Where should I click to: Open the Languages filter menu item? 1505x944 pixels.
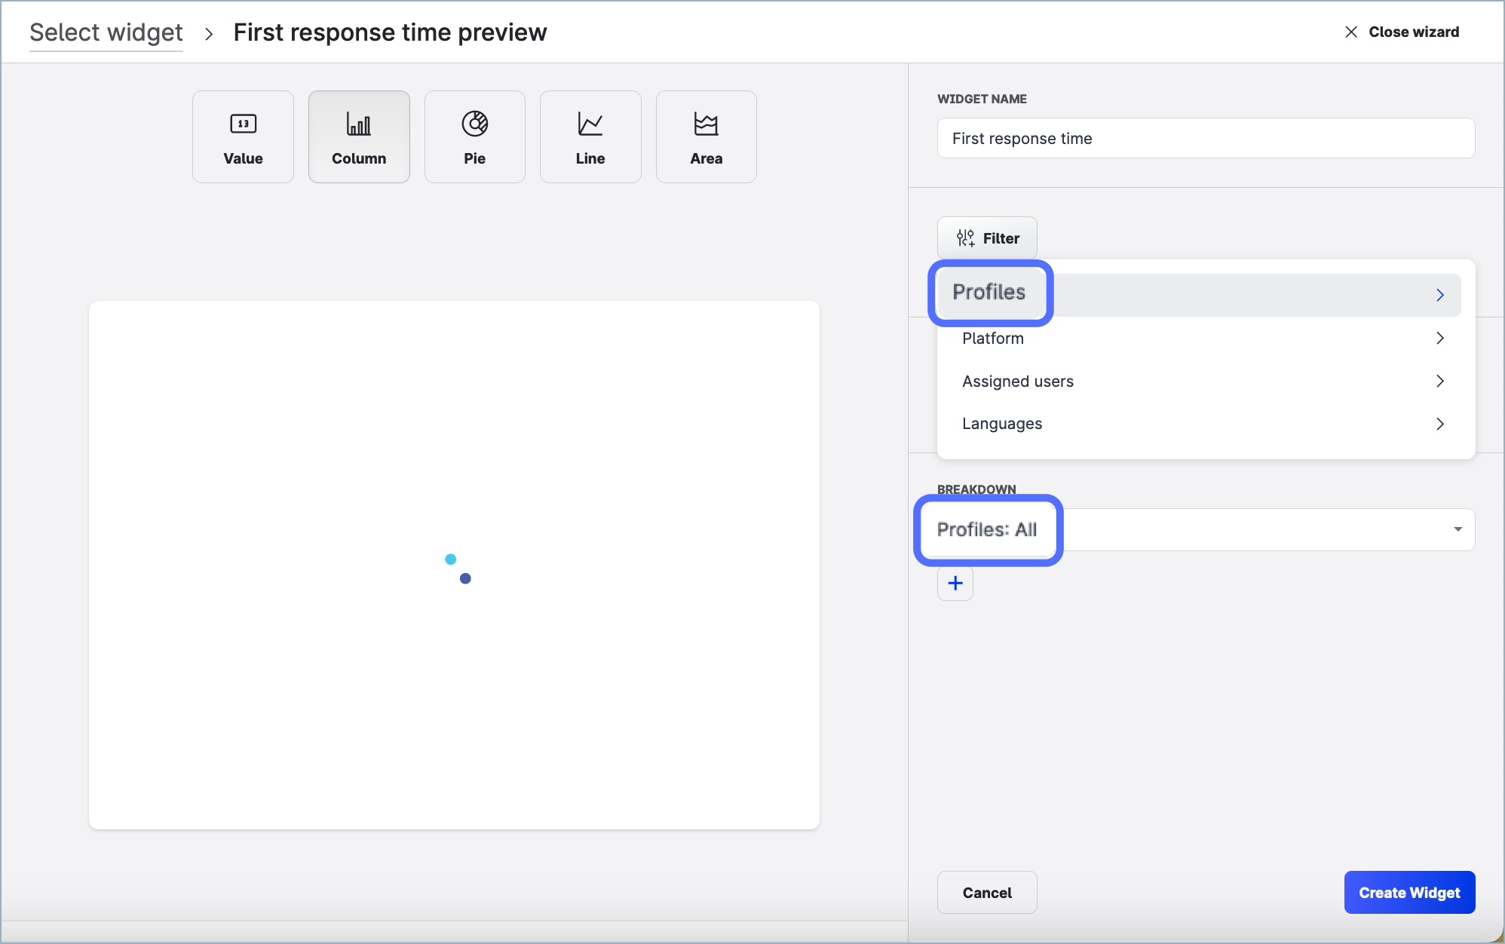(x=1002, y=424)
